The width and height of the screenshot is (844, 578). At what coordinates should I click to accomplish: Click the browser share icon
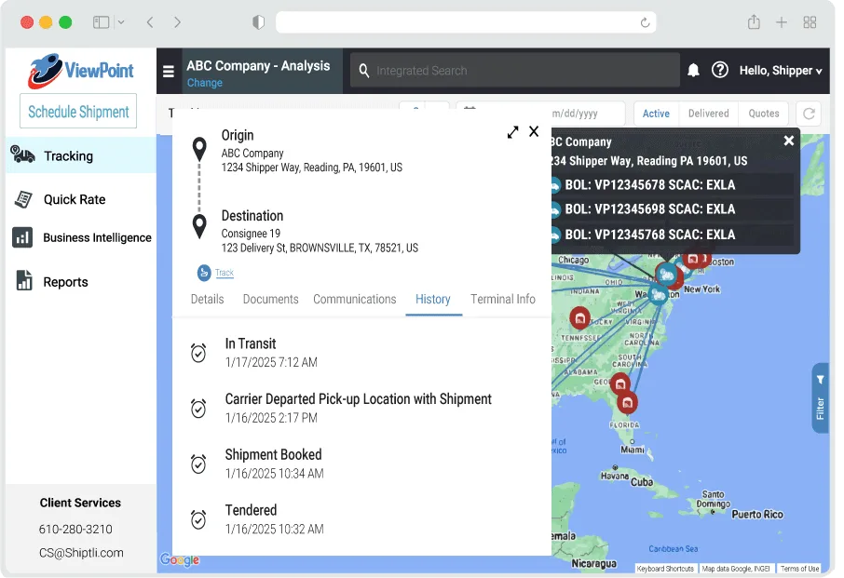[x=754, y=22]
